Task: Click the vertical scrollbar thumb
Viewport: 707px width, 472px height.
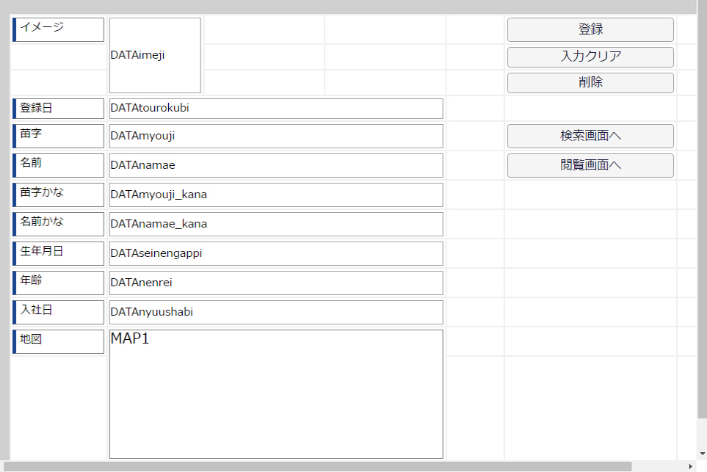Action: pyautogui.click(x=702, y=209)
